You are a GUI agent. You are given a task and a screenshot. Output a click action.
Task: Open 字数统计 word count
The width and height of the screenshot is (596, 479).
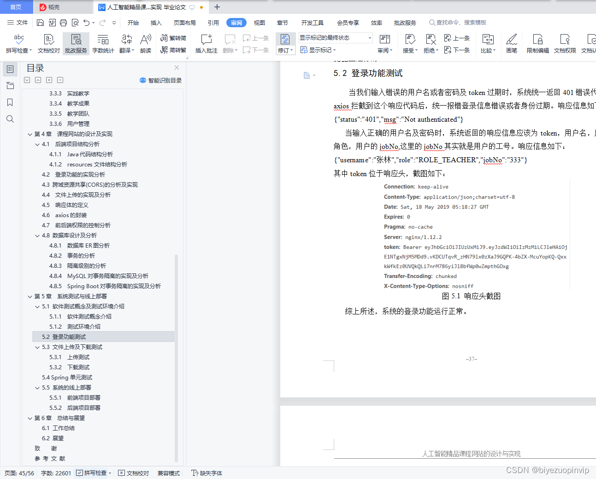click(103, 44)
